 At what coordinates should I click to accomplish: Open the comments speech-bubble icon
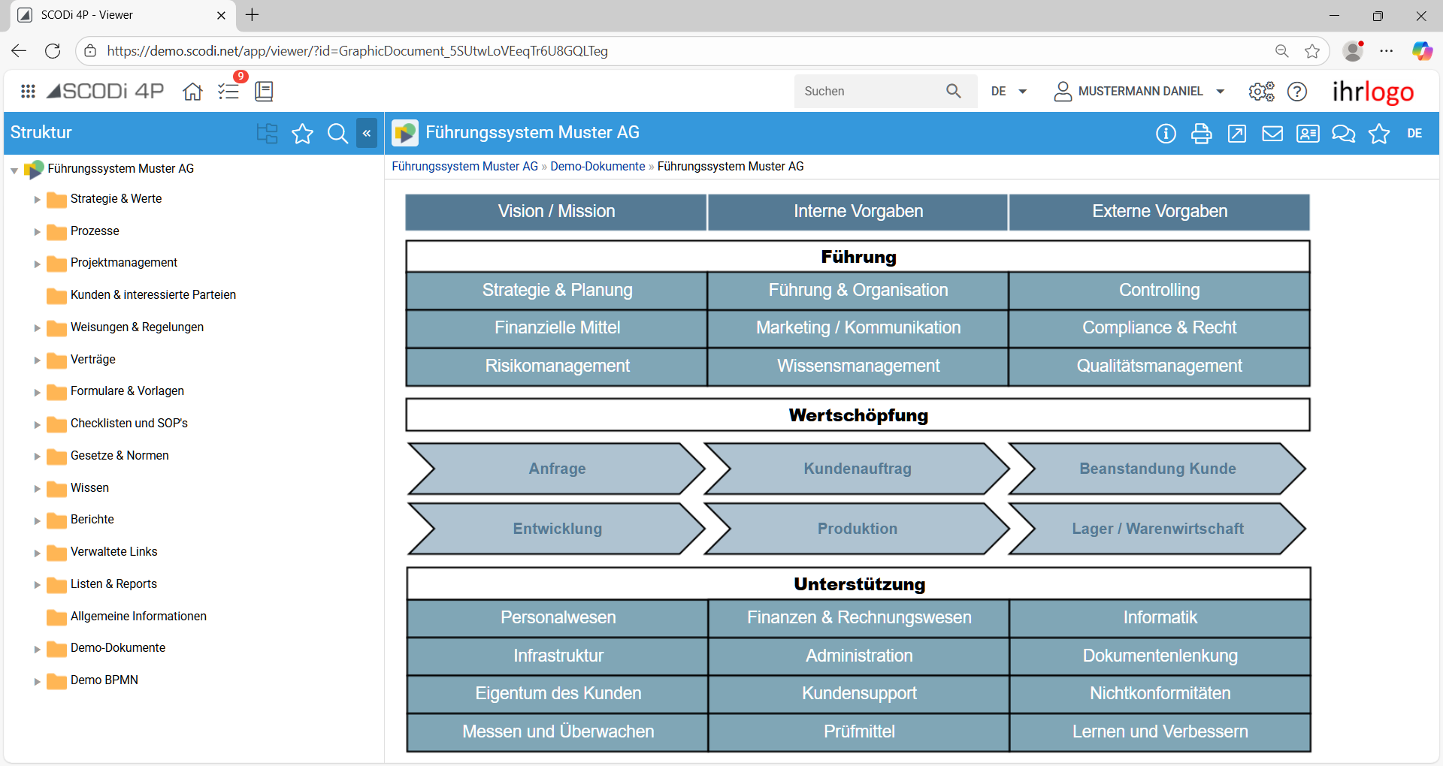pyautogui.click(x=1343, y=134)
